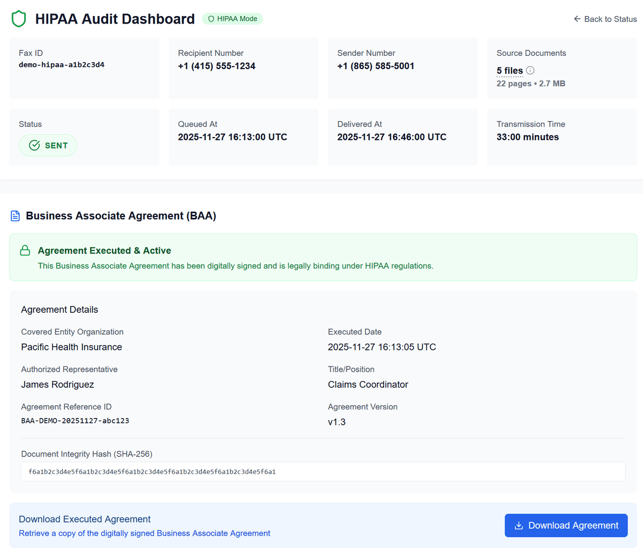The width and height of the screenshot is (643, 554).
Task: Click the checkmark circle in the SENT status badge
Action: point(34,145)
